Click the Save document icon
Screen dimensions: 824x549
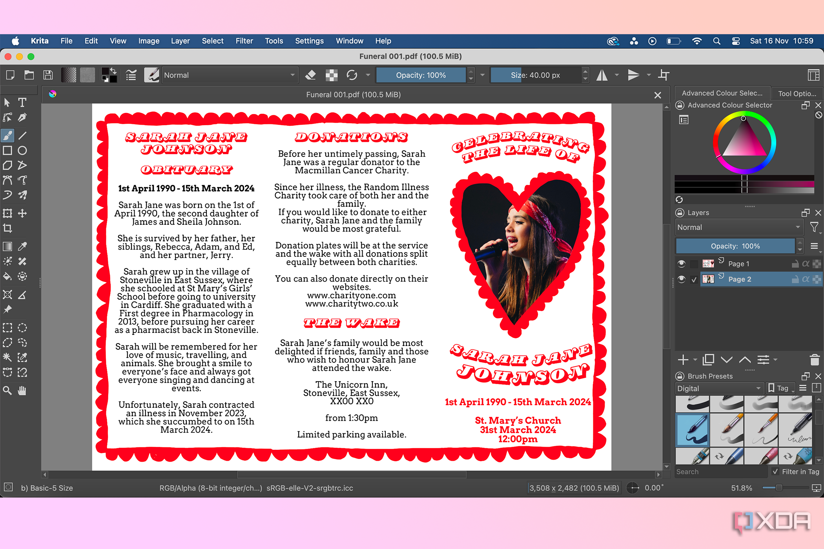(x=48, y=75)
